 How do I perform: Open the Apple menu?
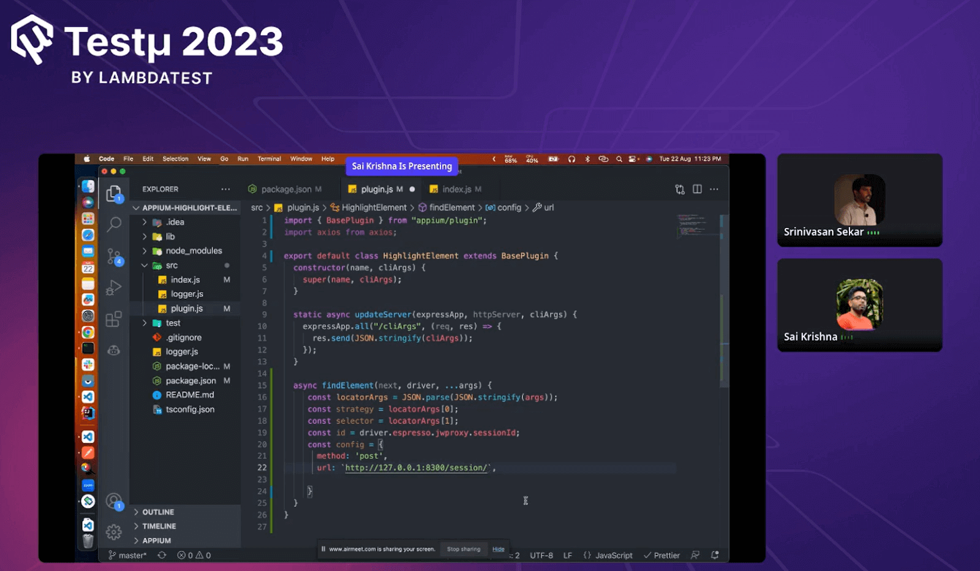pyautogui.click(x=87, y=159)
